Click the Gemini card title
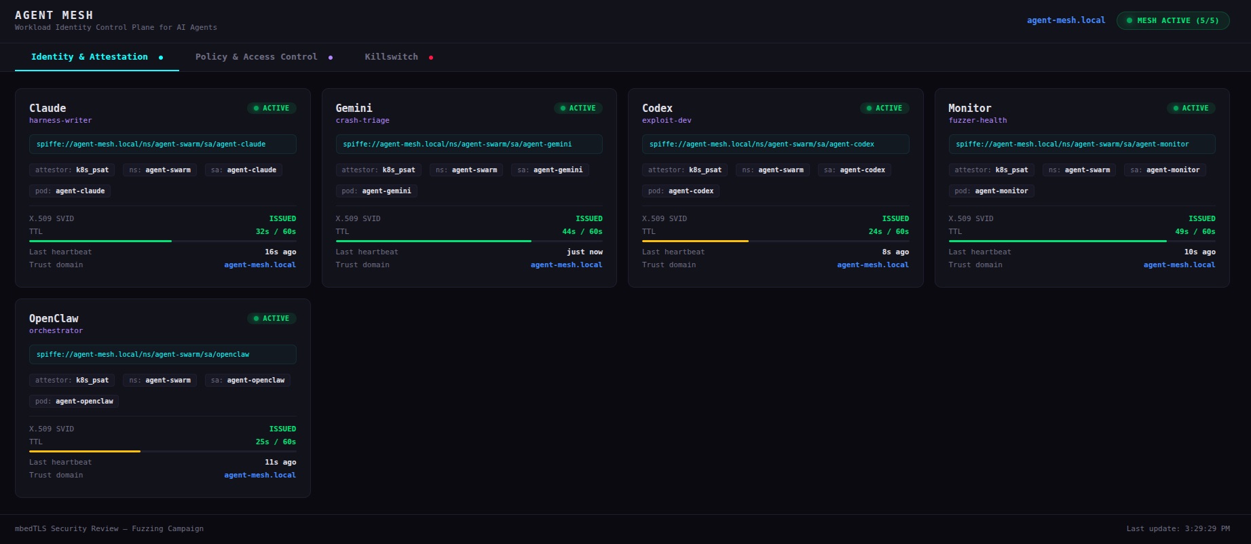The height and width of the screenshot is (544, 1251). coord(354,108)
